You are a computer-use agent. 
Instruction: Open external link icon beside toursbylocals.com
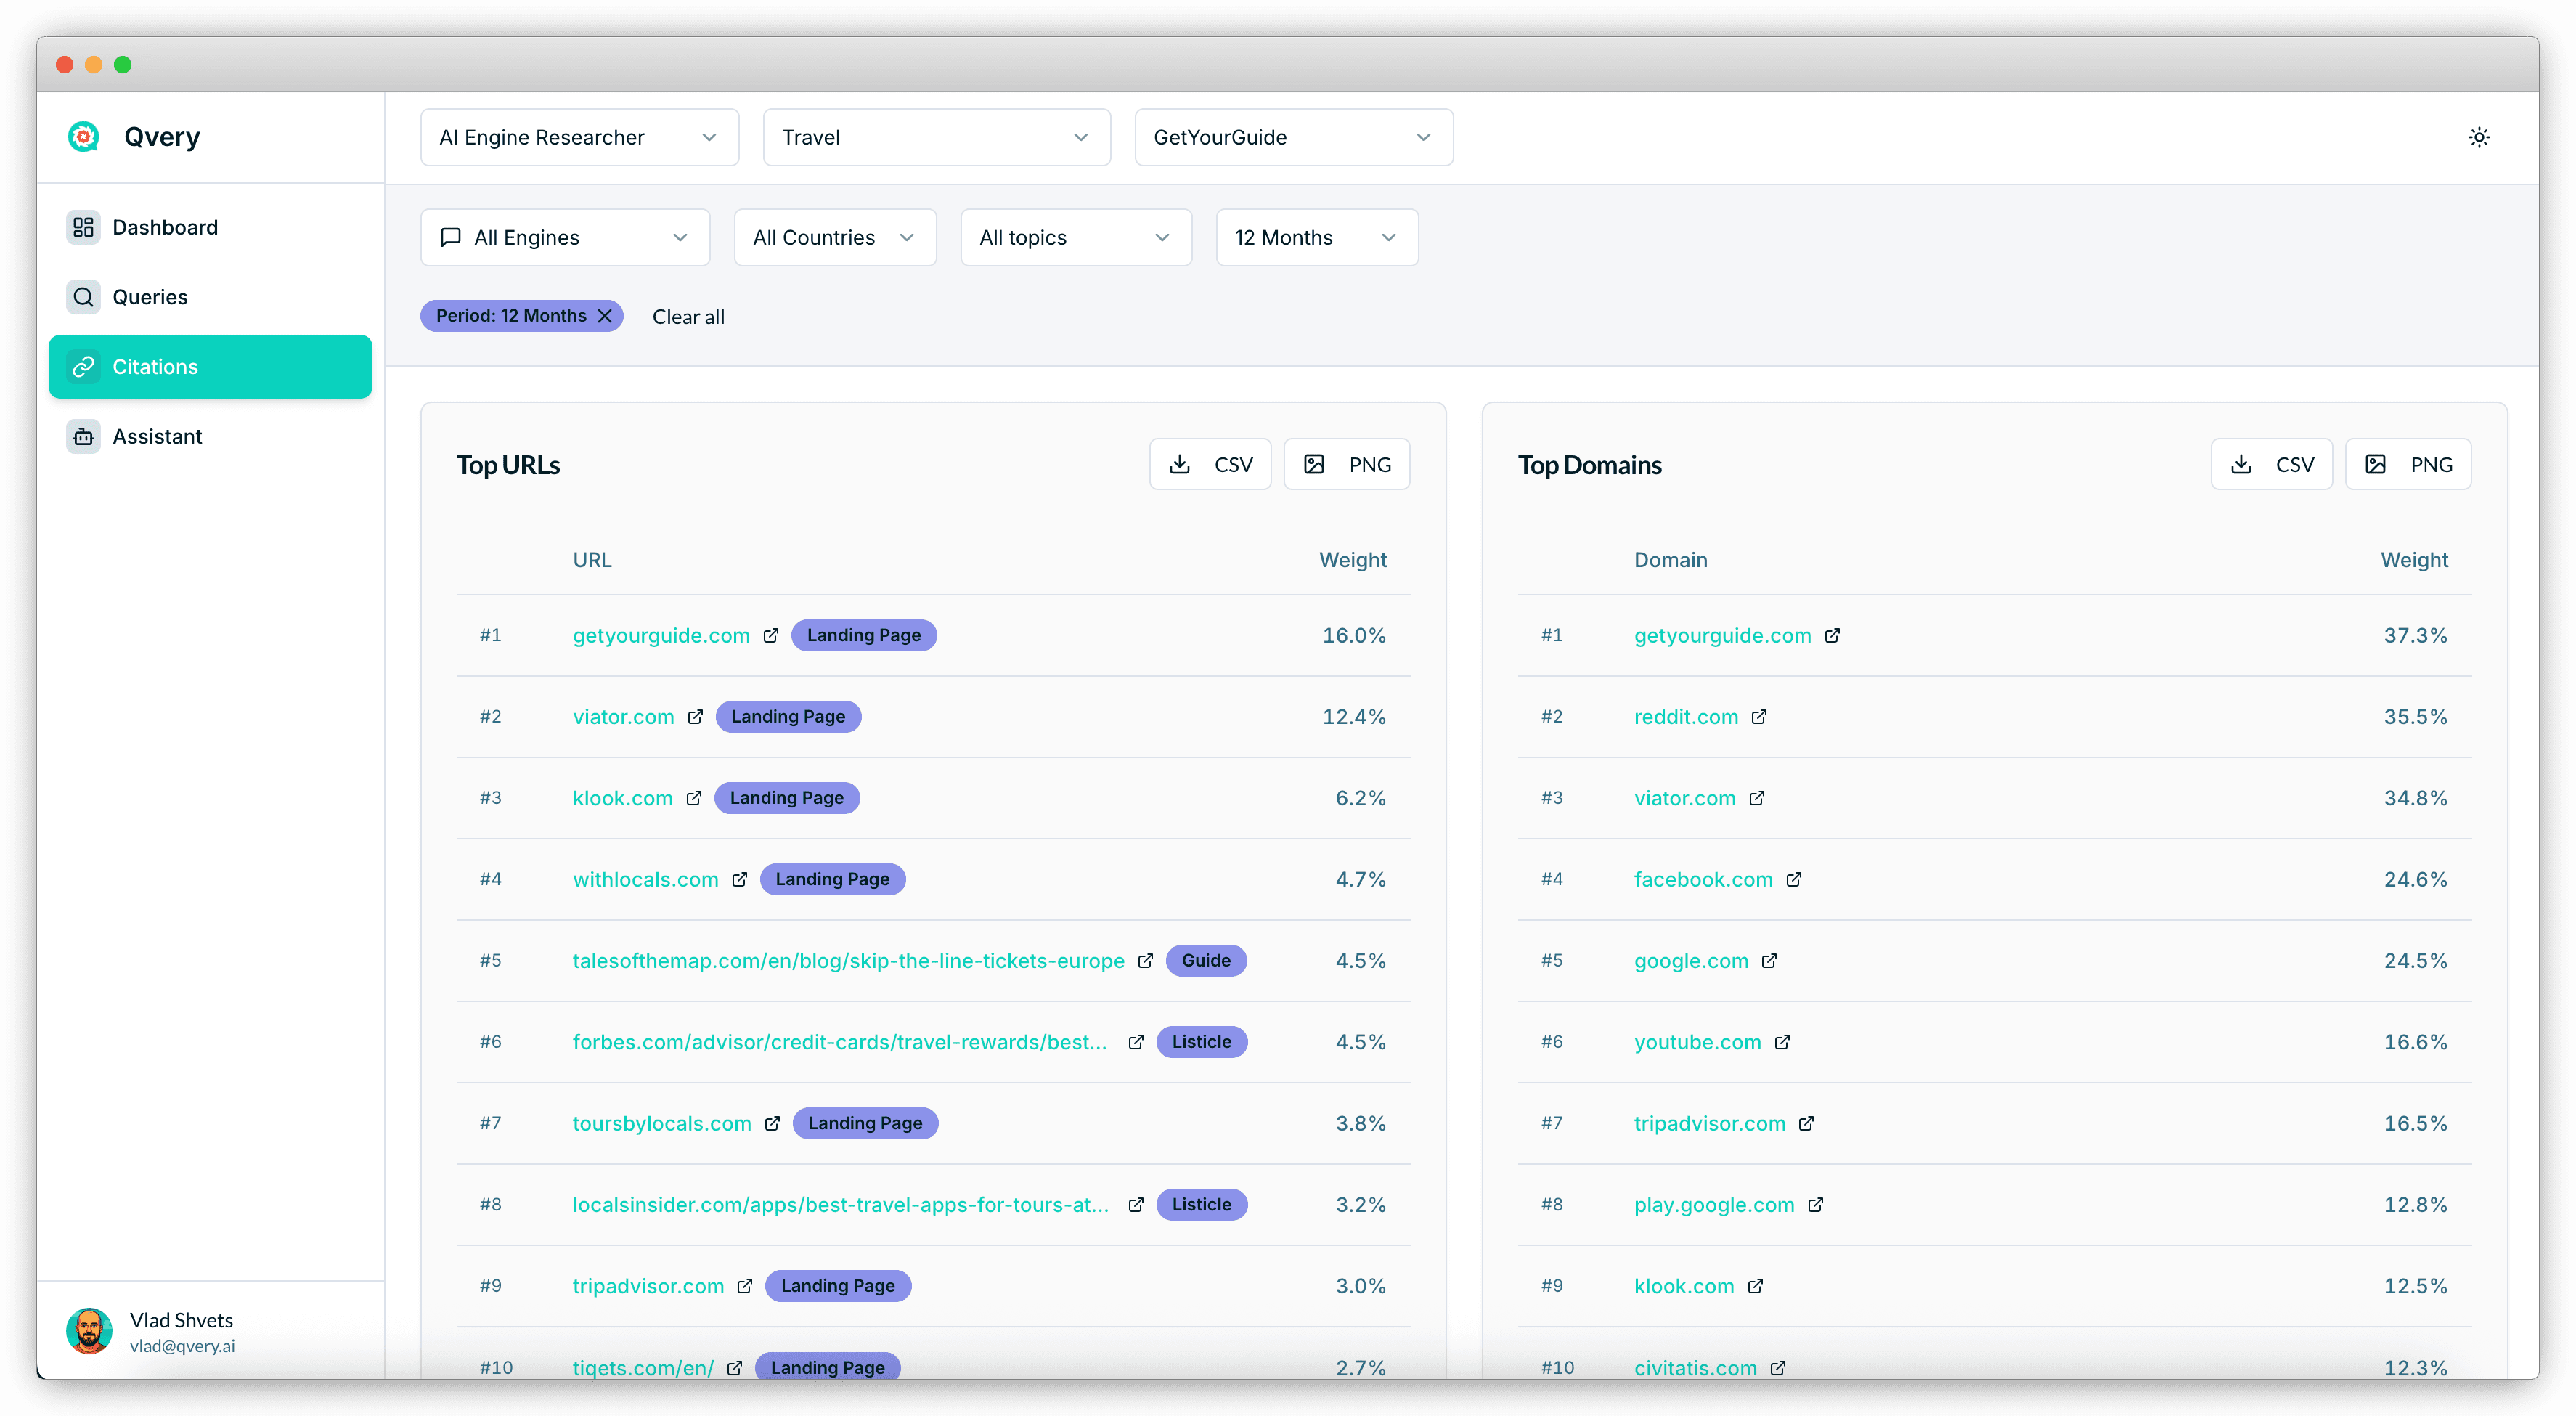pyautogui.click(x=772, y=1123)
